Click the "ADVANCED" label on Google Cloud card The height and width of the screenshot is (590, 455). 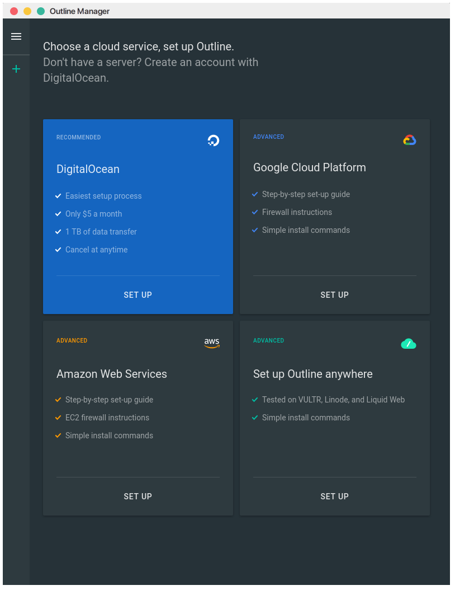click(269, 137)
